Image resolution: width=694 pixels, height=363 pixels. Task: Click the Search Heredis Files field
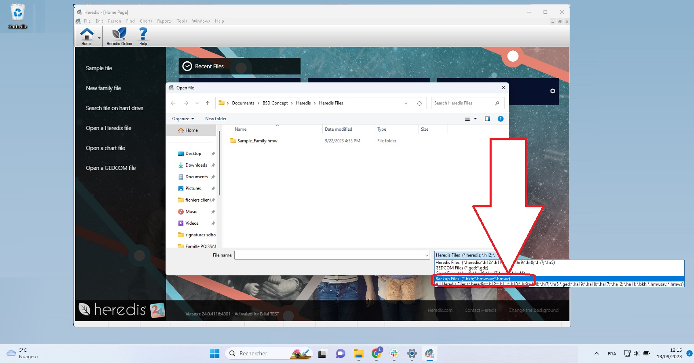tap(463, 103)
